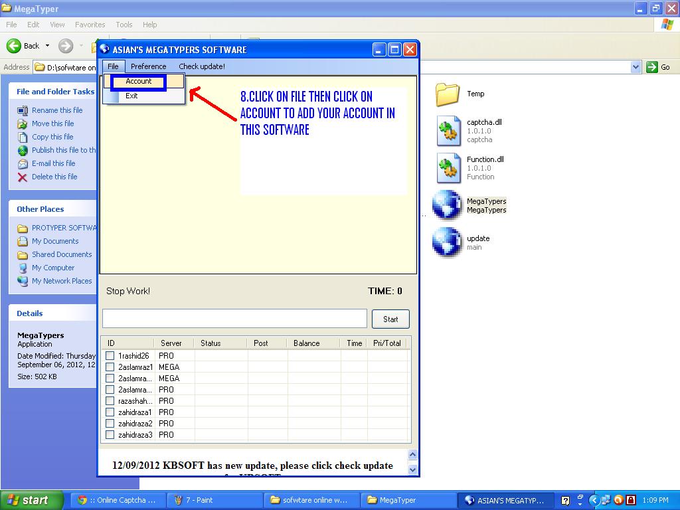Click the red tray icon beside the clock
The image size is (680, 510).
(x=631, y=501)
